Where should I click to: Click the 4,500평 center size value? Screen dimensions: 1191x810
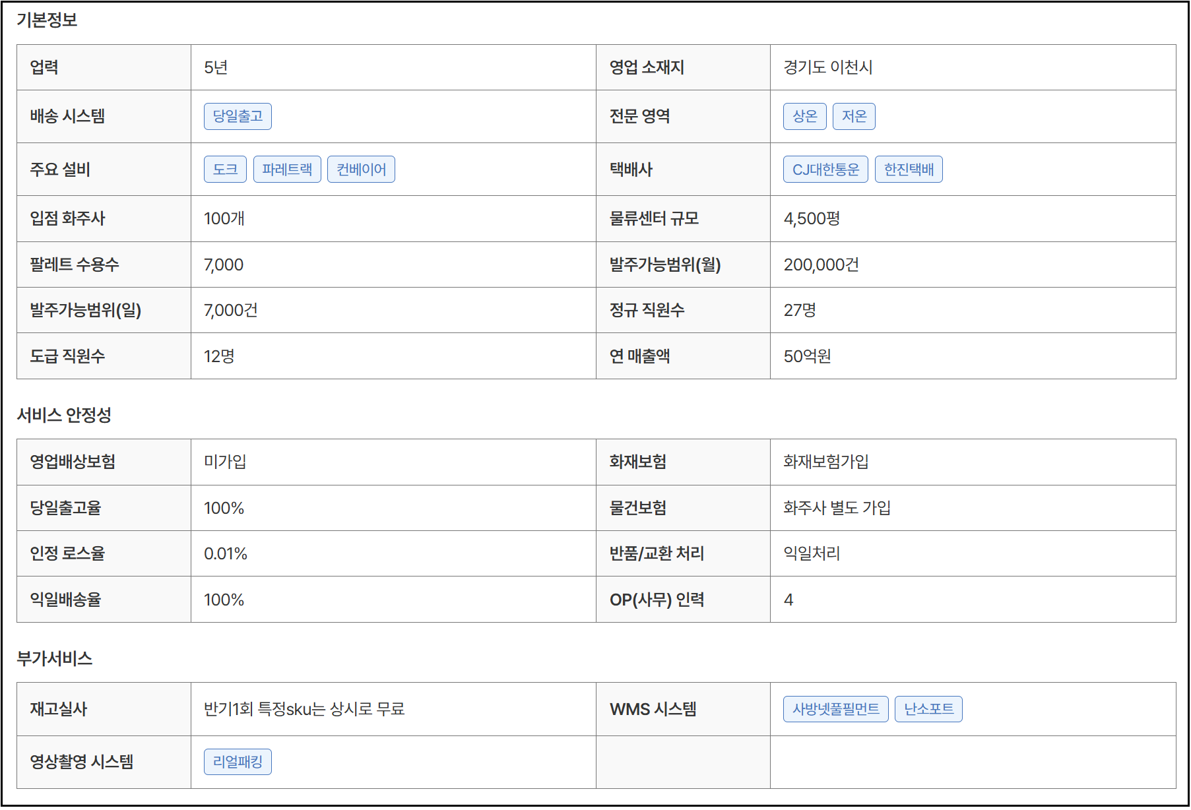[x=812, y=218]
